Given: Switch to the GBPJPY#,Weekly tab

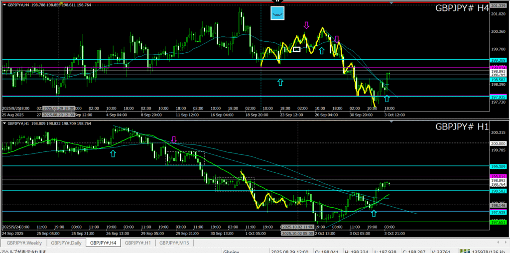Looking at the screenshot, I should (24, 243).
